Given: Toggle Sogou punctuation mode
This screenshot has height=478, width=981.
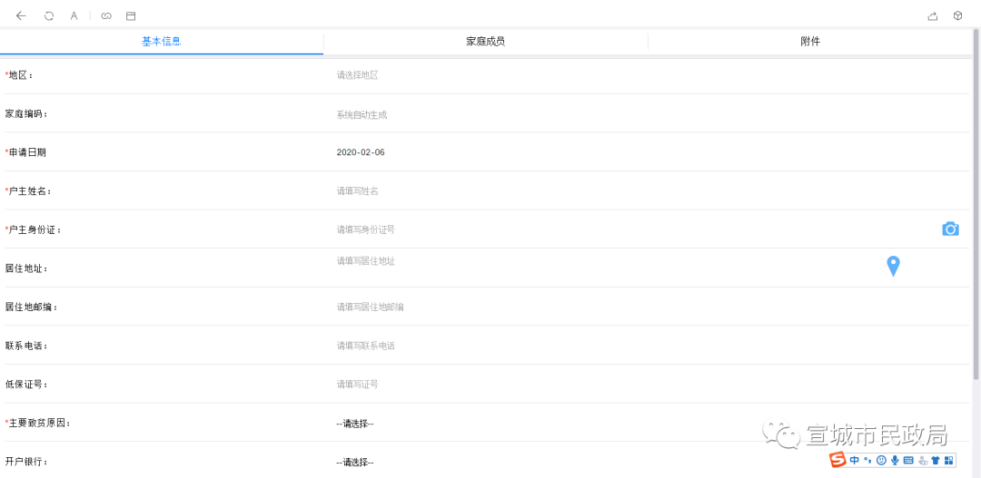Looking at the screenshot, I should pos(867,461).
